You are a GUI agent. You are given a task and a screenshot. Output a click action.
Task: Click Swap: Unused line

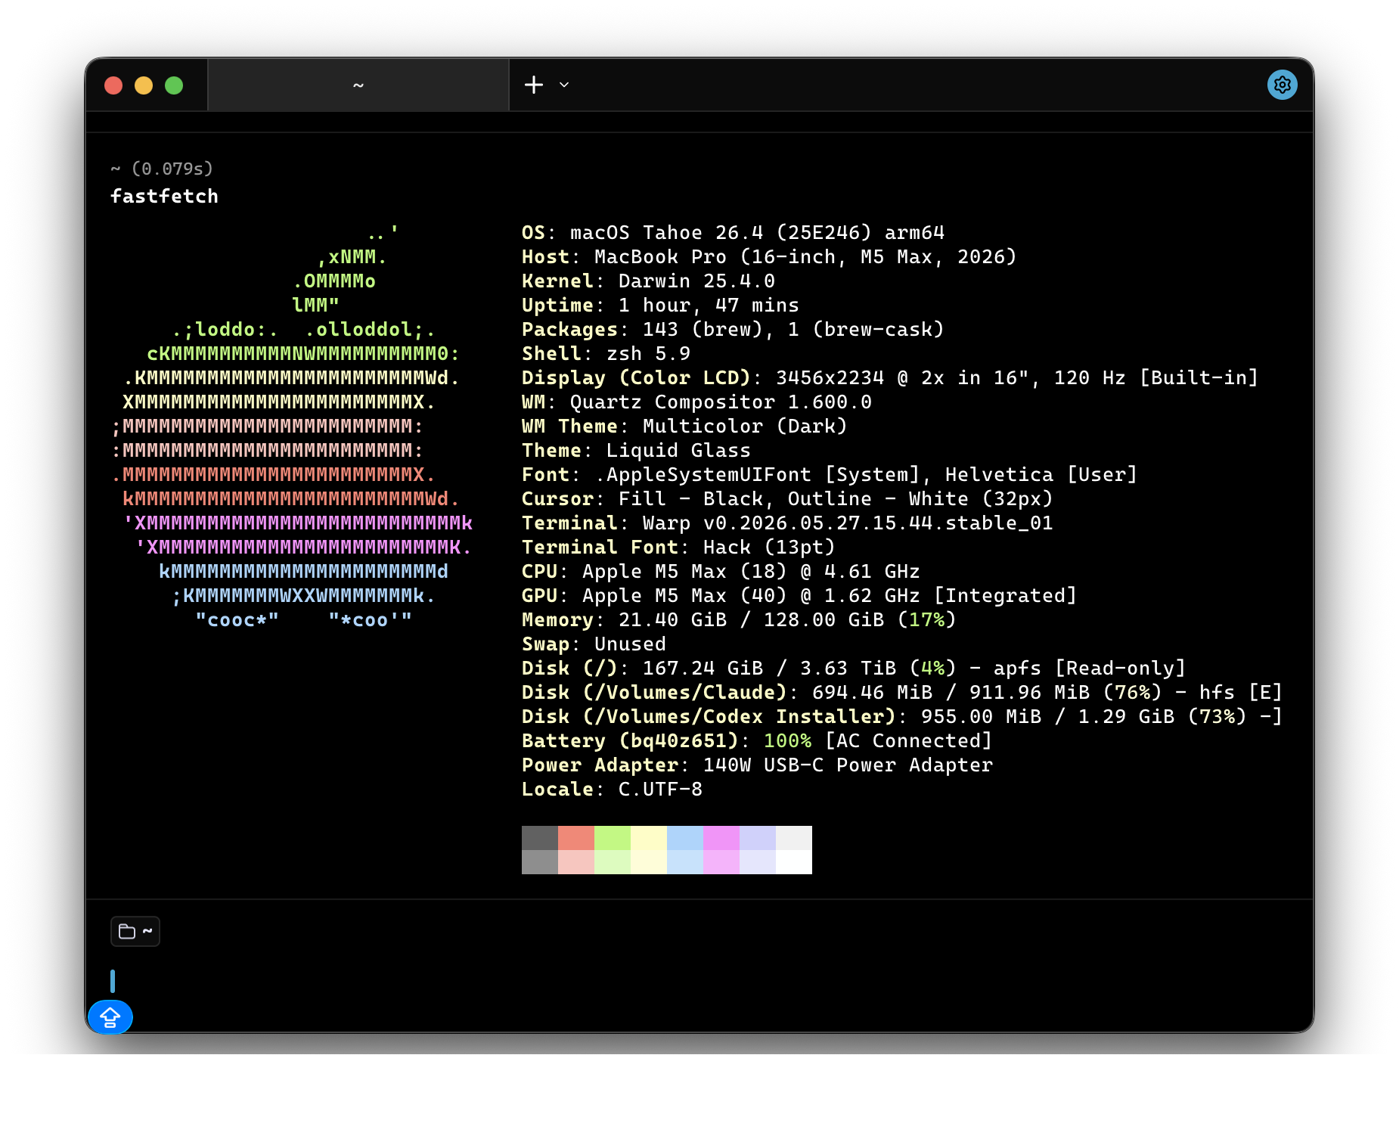coord(594,644)
